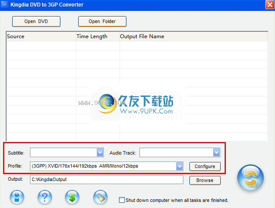Close the Kingdia converter window
This screenshot has width=275, height=208.
(270, 4)
